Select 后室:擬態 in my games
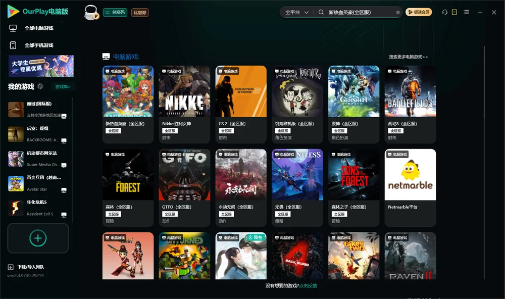The image size is (505, 299). click(38, 134)
